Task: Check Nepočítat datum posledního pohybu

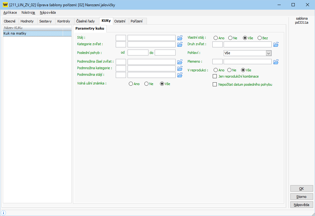Action: [x=215, y=84]
